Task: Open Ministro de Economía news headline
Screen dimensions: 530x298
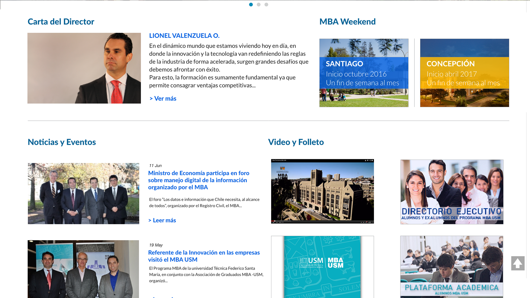Action: click(199, 180)
